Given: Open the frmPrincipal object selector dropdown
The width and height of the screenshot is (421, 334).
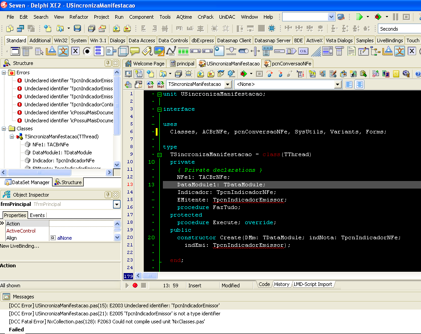Looking at the screenshot, I should [117, 205].
